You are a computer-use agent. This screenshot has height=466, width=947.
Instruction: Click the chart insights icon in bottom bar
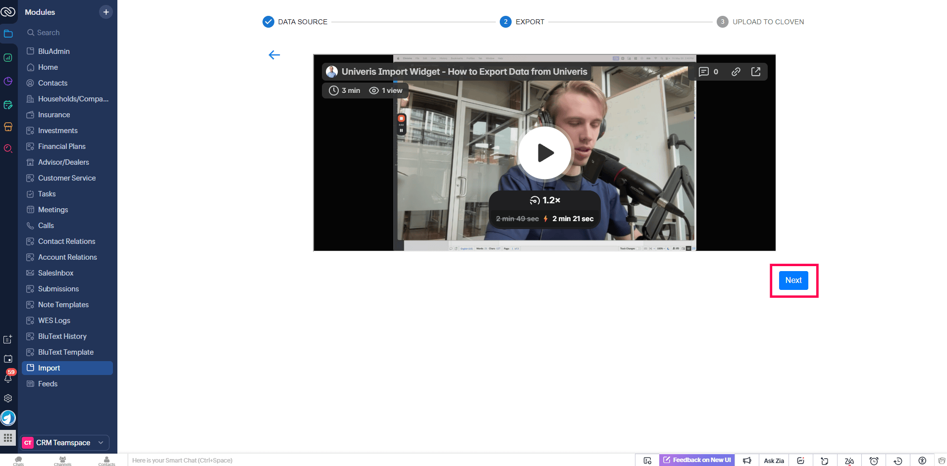(x=801, y=461)
